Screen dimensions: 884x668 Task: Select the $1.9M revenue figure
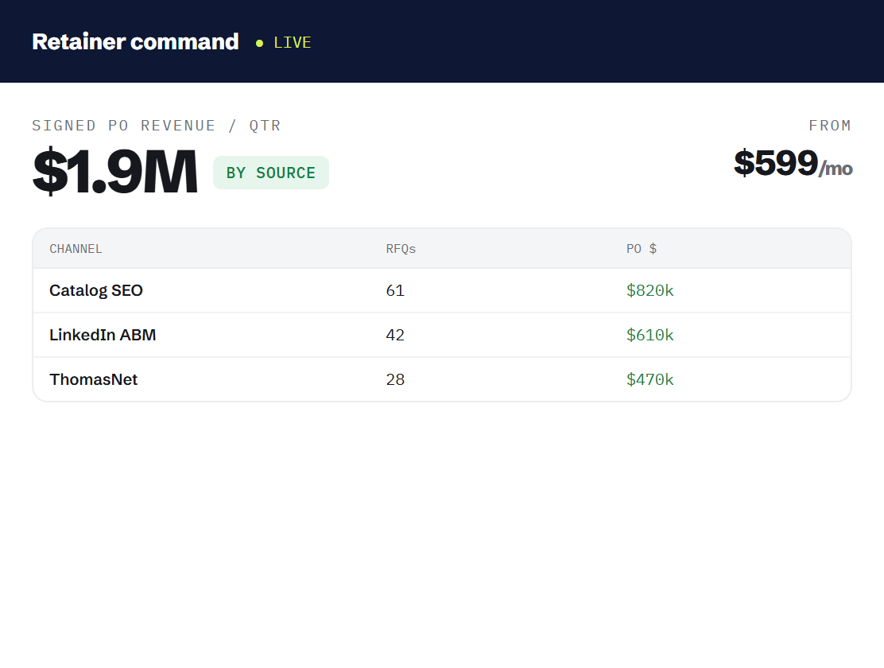click(115, 171)
